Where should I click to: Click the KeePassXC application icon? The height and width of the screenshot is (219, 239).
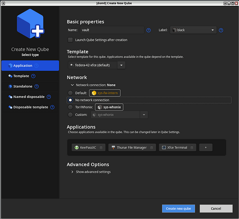(x=77, y=147)
